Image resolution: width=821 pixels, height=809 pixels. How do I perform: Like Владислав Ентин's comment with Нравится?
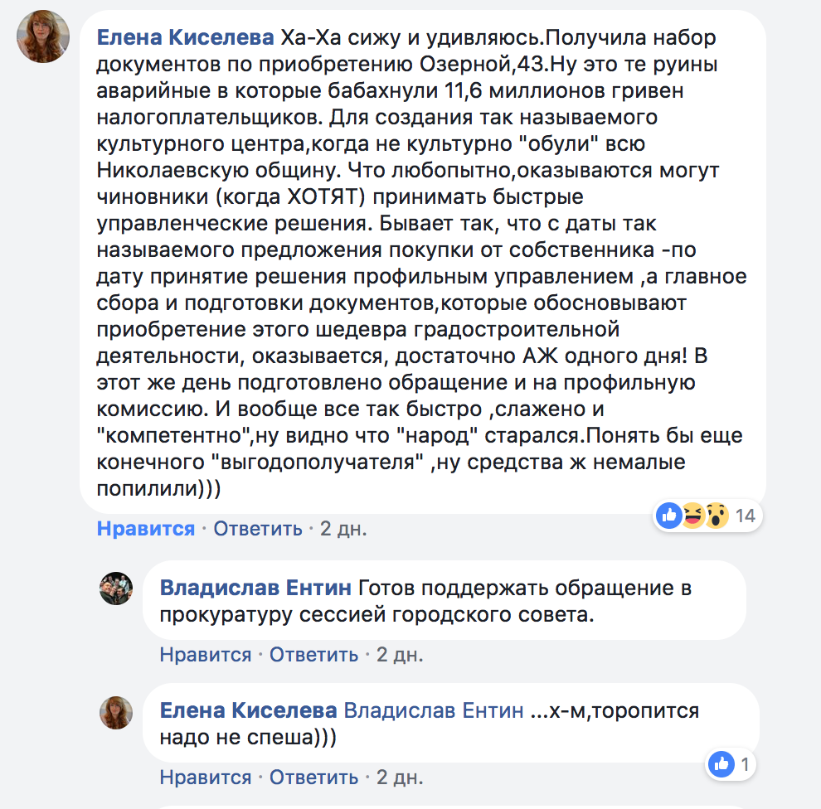[206, 654]
